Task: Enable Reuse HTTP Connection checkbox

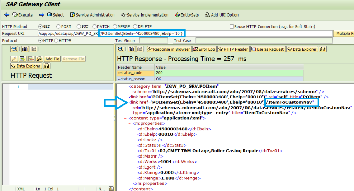Action: point(232,27)
